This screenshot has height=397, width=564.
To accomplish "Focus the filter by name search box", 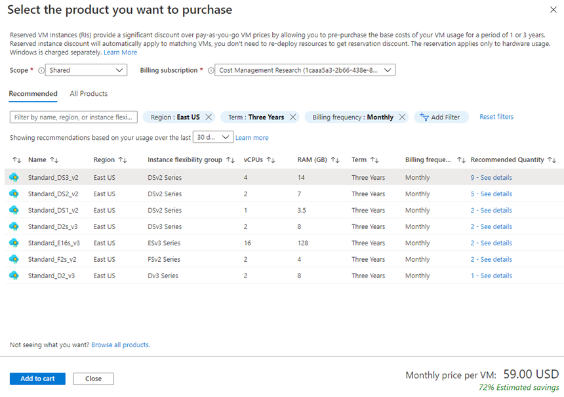I will pos(73,117).
